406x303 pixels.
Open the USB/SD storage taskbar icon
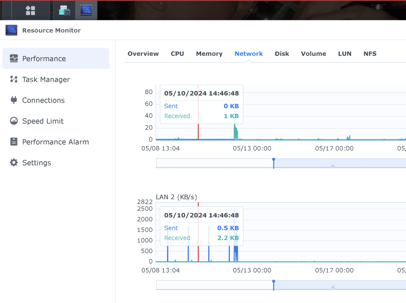pos(64,10)
